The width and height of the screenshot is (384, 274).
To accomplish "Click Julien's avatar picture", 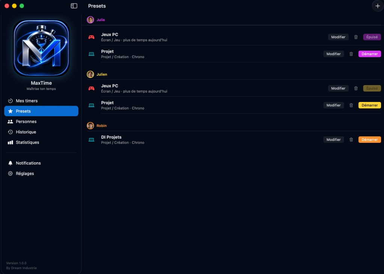I will 90,74.
